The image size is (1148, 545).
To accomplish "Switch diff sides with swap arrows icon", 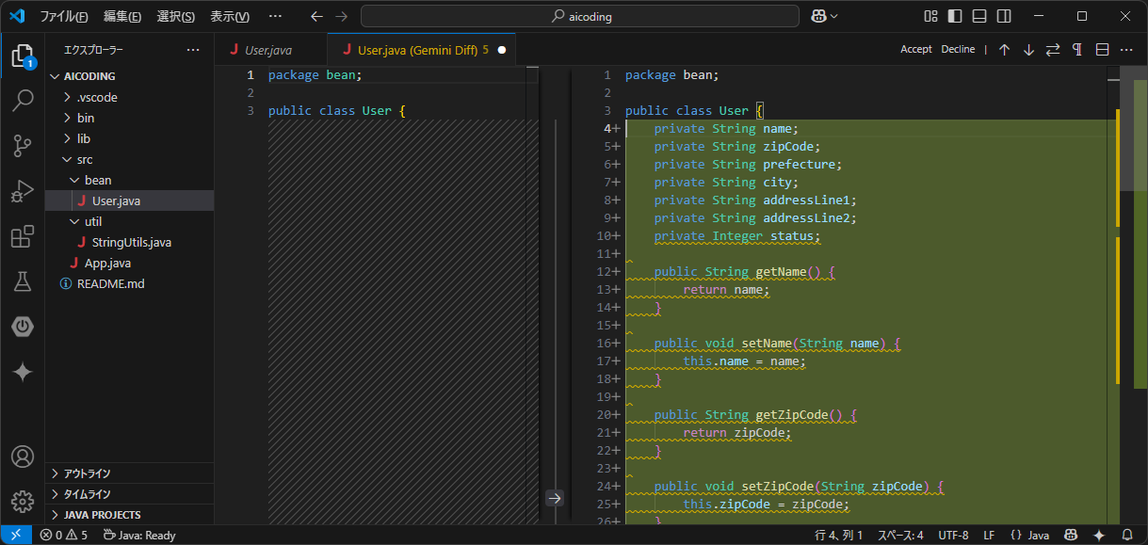I will click(1052, 48).
